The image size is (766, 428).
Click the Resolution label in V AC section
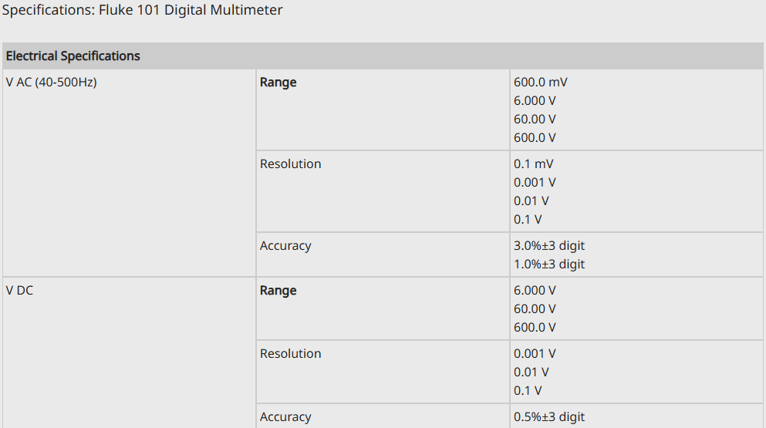click(290, 164)
